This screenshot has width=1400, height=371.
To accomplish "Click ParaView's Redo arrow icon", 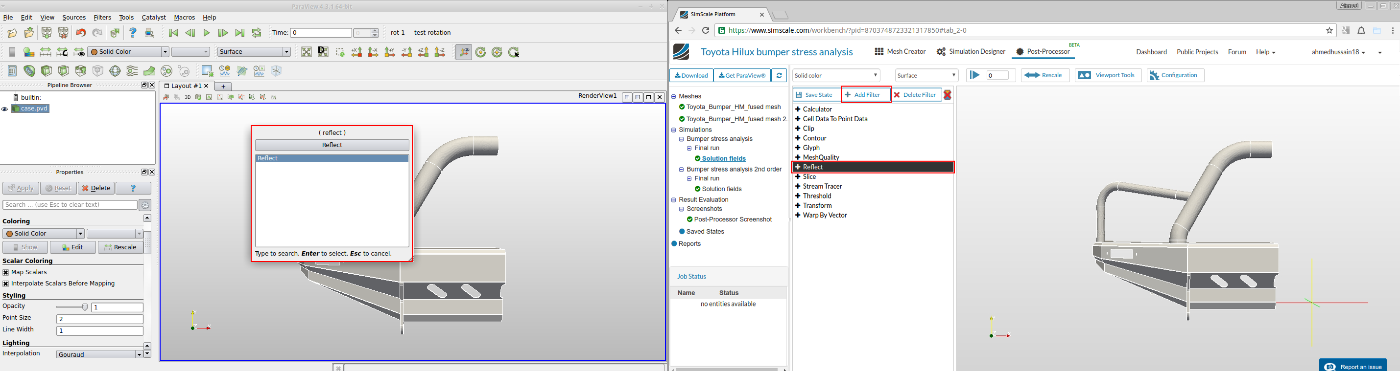I will pos(97,33).
